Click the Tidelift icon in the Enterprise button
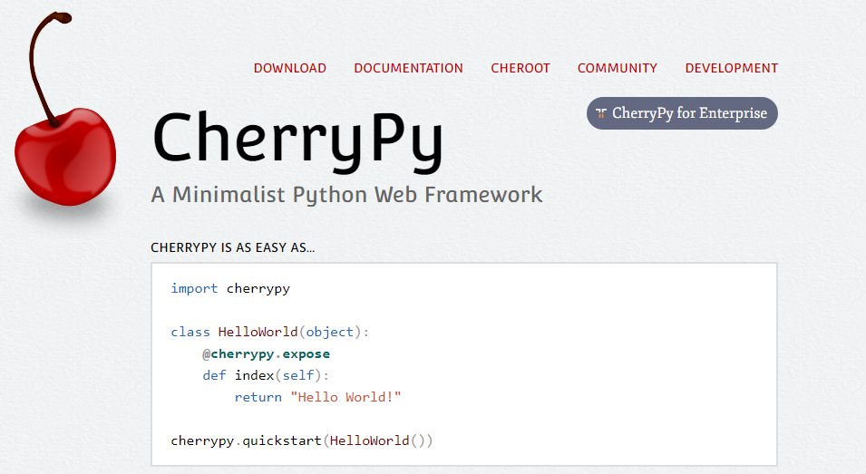Image resolution: width=866 pixels, height=474 pixels. 601,113
